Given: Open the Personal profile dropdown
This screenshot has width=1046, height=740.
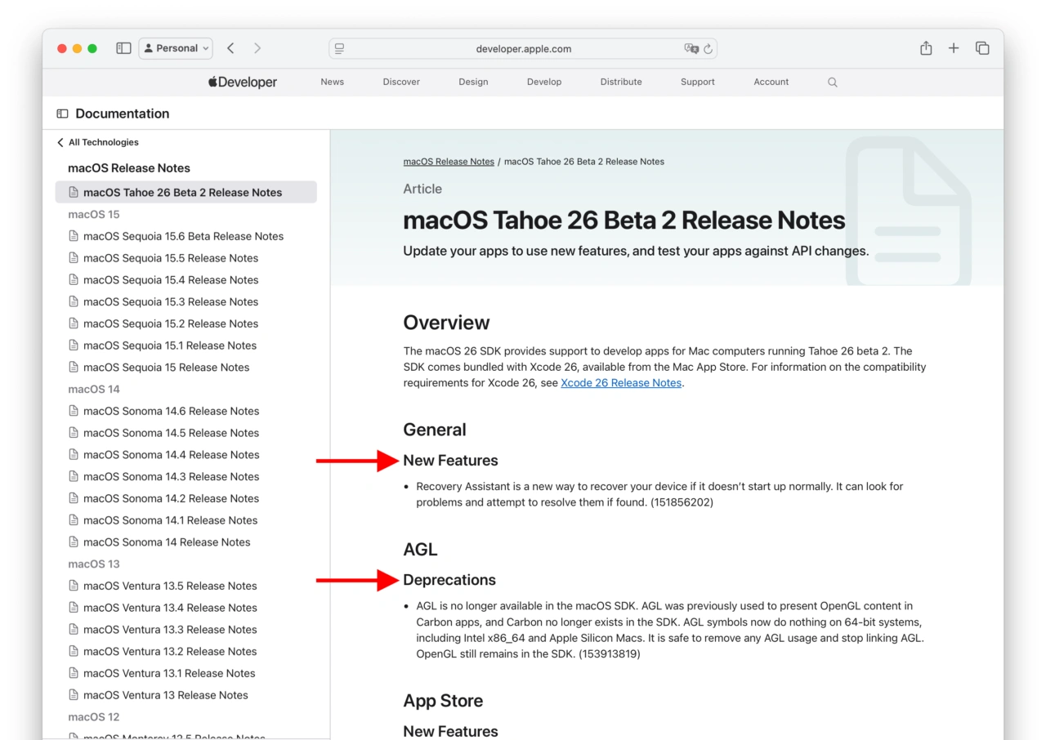Looking at the screenshot, I should pos(176,48).
